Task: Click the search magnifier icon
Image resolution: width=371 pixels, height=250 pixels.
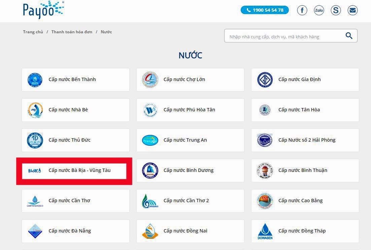Action: coord(349,36)
